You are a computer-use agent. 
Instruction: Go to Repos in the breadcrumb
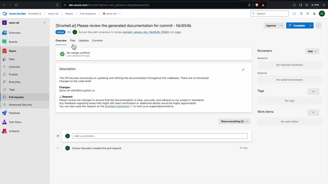(x=69, y=14)
